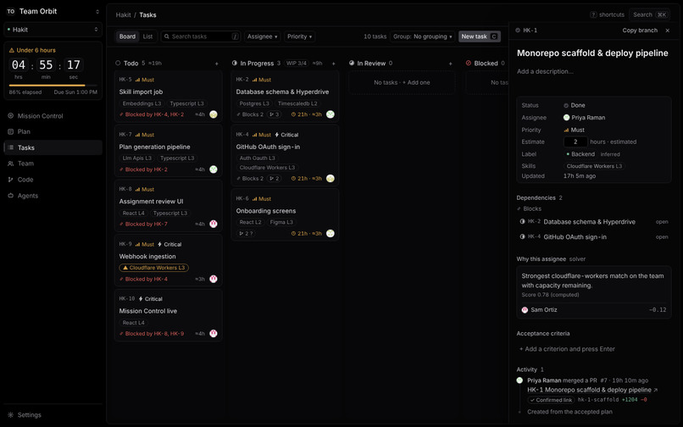Click the Blocked column status icon
683x427 pixels.
pos(469,64)
